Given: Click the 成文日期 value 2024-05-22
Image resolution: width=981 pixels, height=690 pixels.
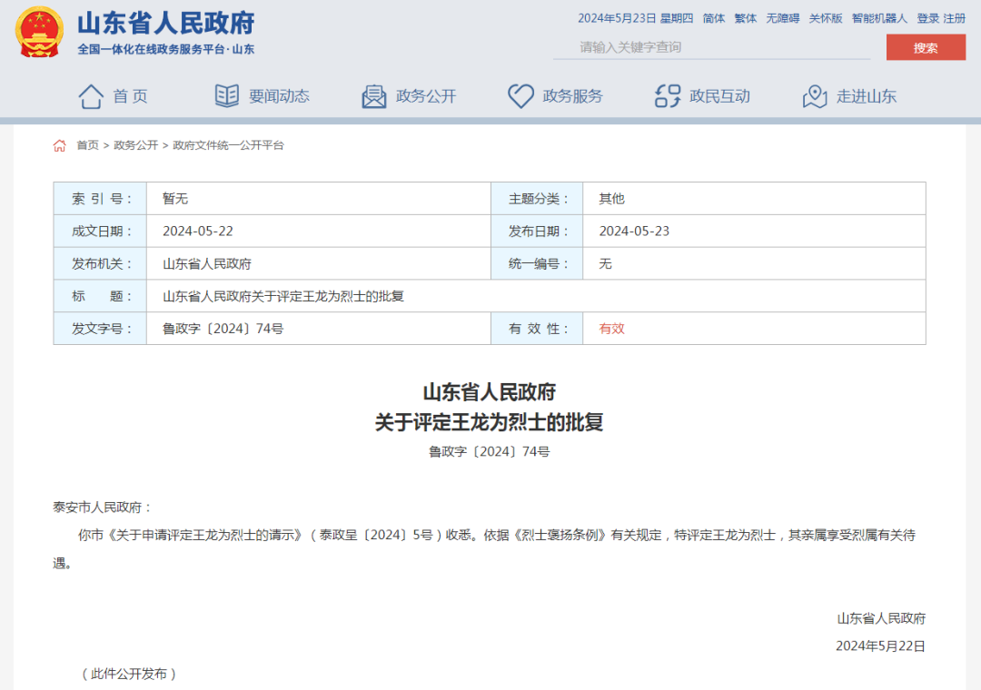Looking at the screenshot, I should (198, 232).
